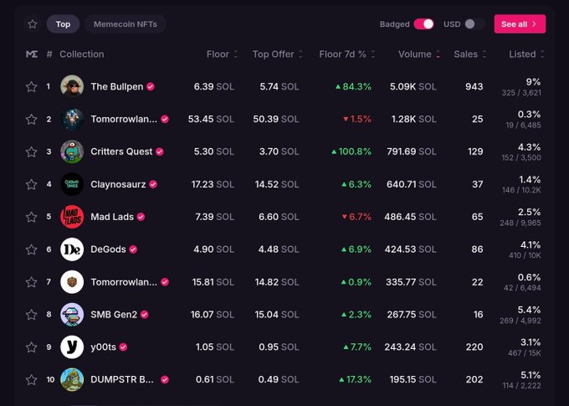This screenshot has height=406, width=569.
Task: Sort by the Floor column
Action: click(x=222, y=54)
